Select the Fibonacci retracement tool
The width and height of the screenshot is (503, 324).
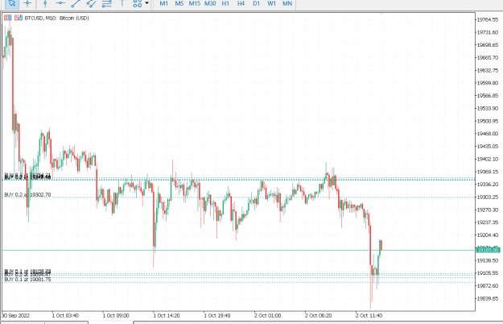click(x=106, y=3)
